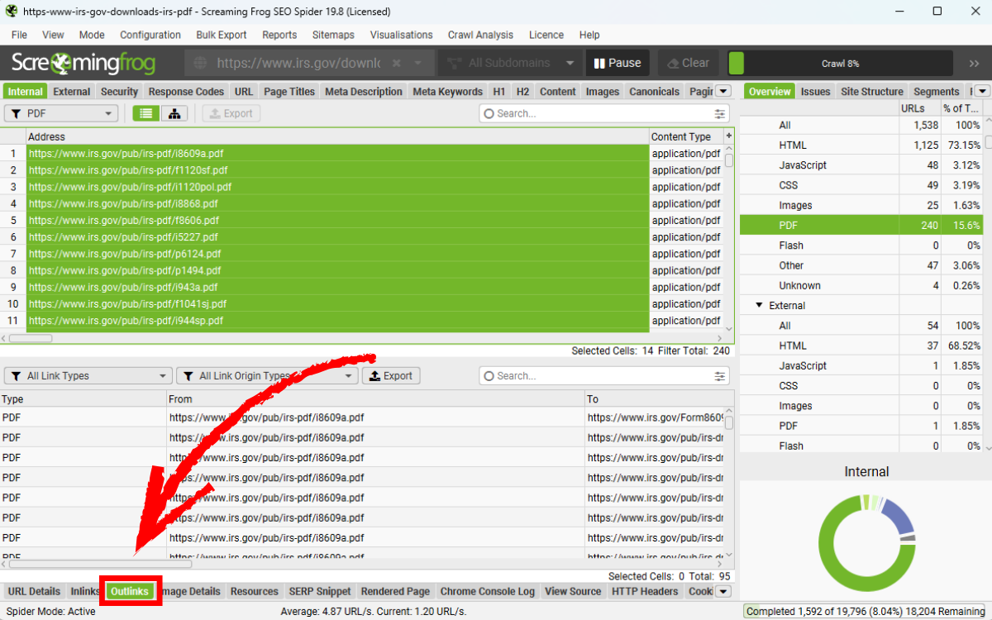Image resolution: width=992 pixels, height=620 pixels.
Task: Click Export button in the lower panel
Action: click(391, 376)
